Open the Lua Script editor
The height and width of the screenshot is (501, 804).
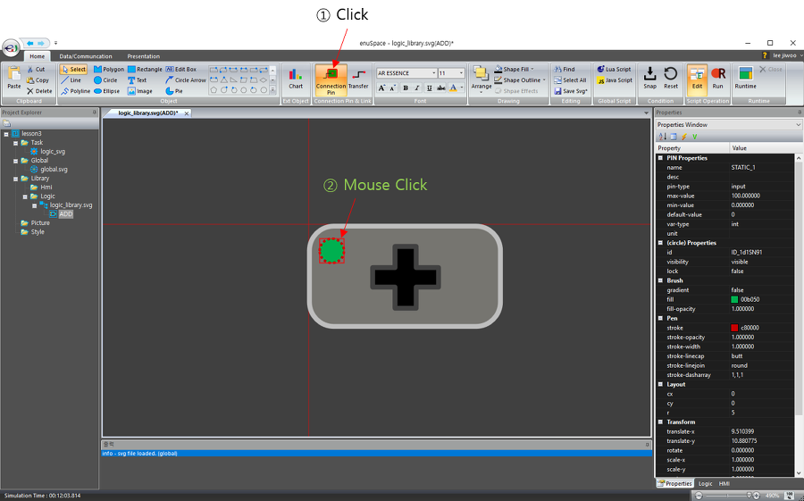pyautogui.click(x=614, y=69)
